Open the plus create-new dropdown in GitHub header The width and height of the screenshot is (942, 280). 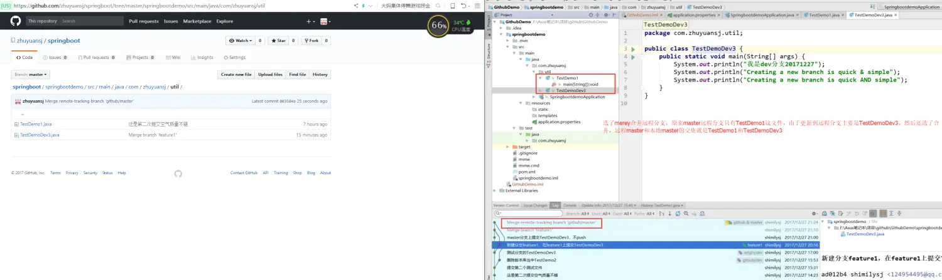click(x=311, y=21)
